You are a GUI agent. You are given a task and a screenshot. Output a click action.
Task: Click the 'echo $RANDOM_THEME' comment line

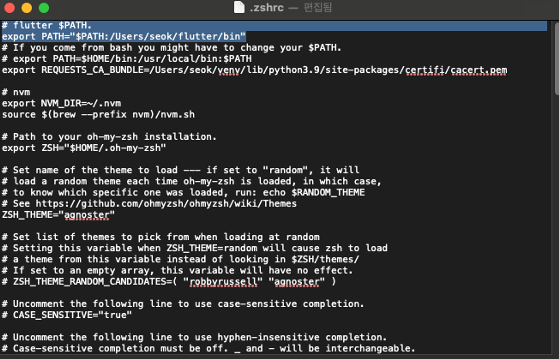[183, 193]
